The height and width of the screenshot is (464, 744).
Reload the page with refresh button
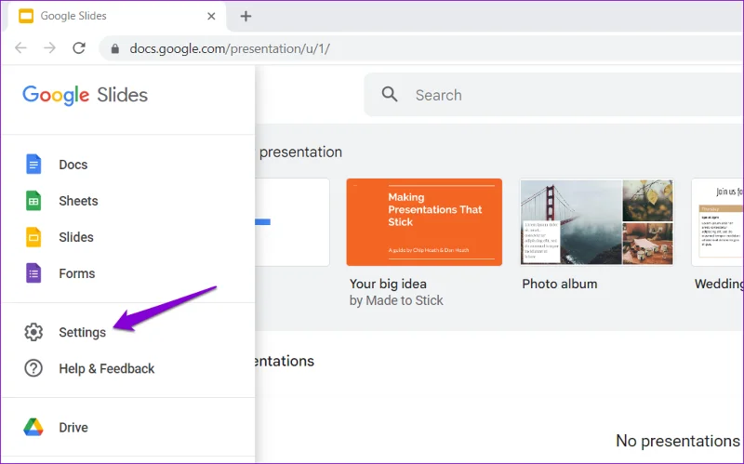[x=79, y=48]
